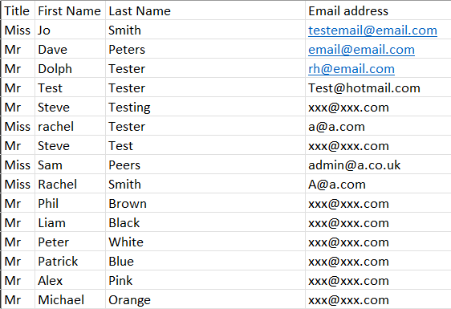Image resolution: width=451 pixels, height=309 pixels.
Task: Select the Email address header cell
Action: click(x=378, y=10)
